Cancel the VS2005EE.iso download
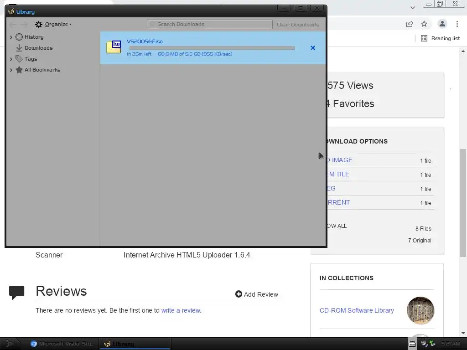The height and width of the screenshot is (350, 467). click(x=313, y=47)
